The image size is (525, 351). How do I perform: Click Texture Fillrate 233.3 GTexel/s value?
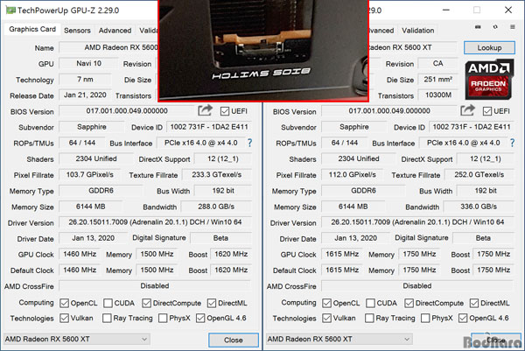point(217,174)
